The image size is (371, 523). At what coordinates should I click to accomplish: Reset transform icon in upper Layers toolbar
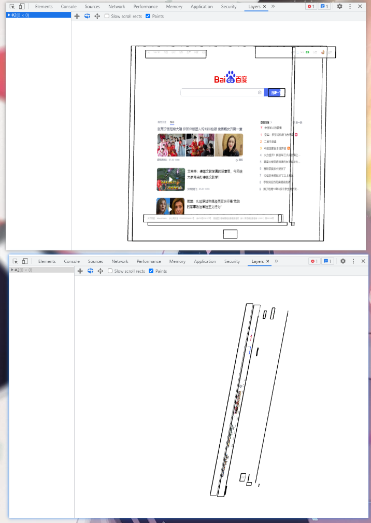(97, 16)
